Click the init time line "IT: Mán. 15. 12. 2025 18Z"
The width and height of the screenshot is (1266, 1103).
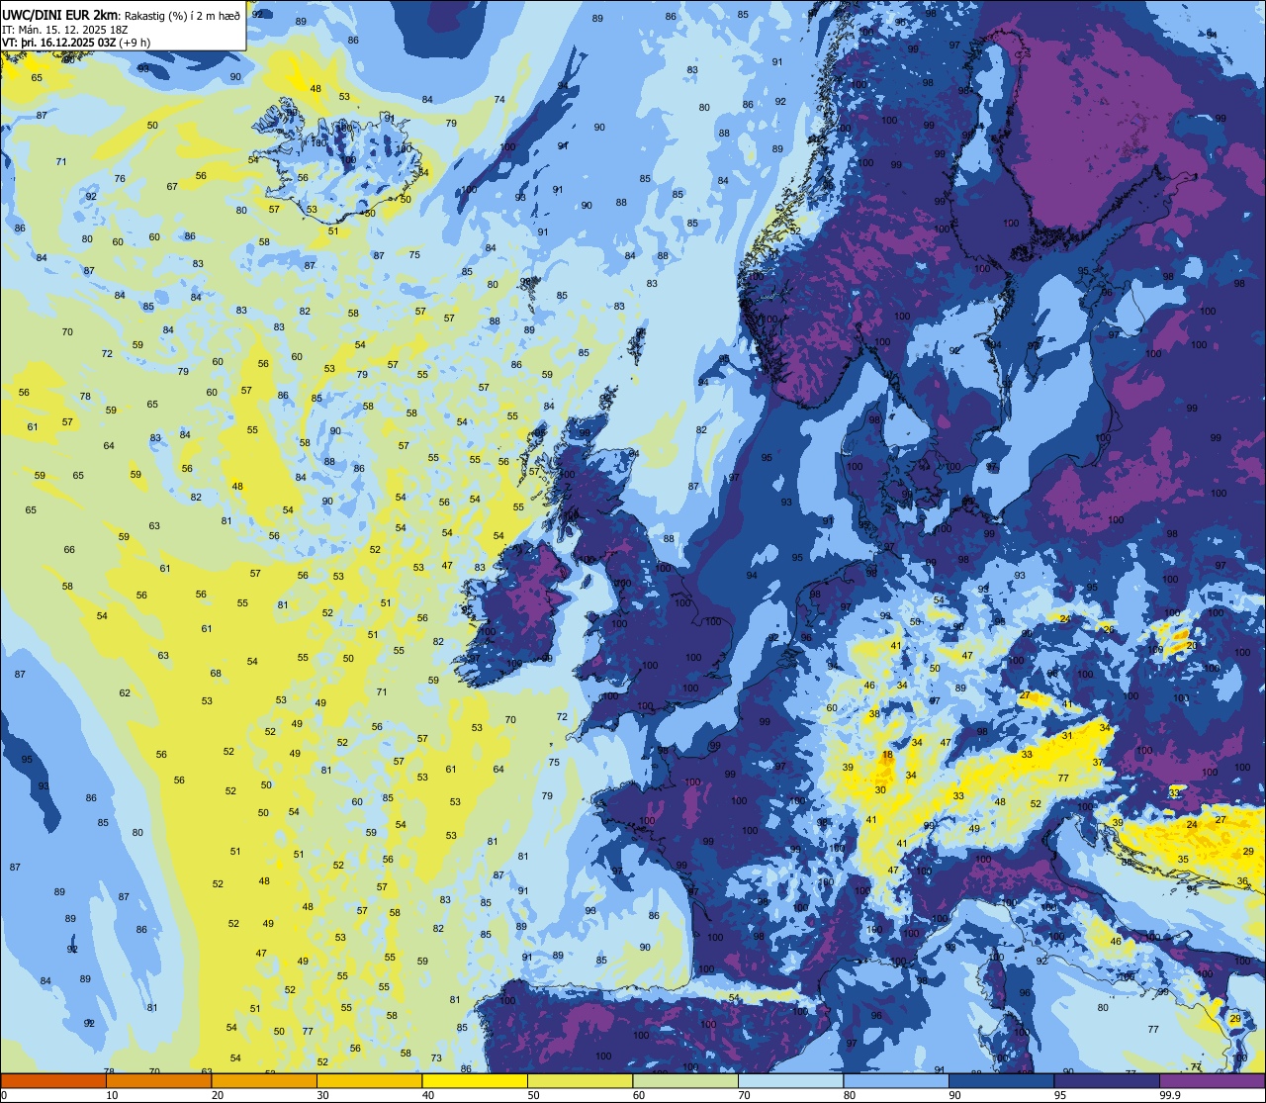(63, 30)
